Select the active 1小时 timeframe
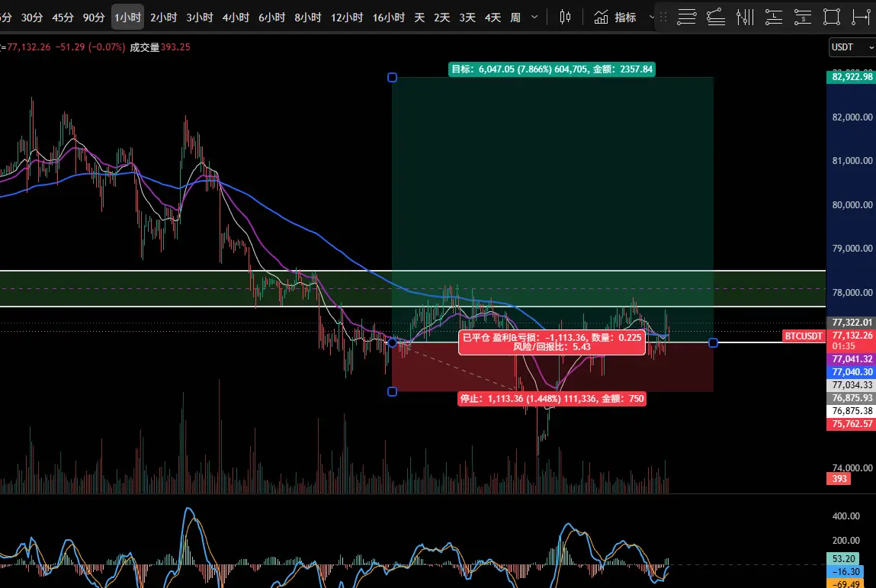The image size is (876, 588). (128, 18)
